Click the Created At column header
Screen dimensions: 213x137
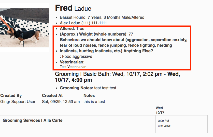click(x=52, y=96)
